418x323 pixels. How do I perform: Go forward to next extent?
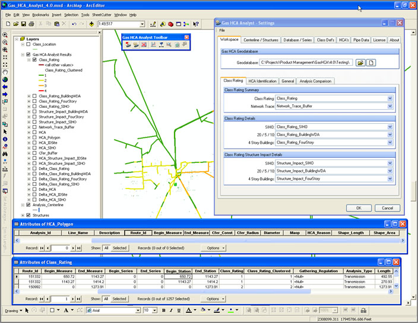5,94
